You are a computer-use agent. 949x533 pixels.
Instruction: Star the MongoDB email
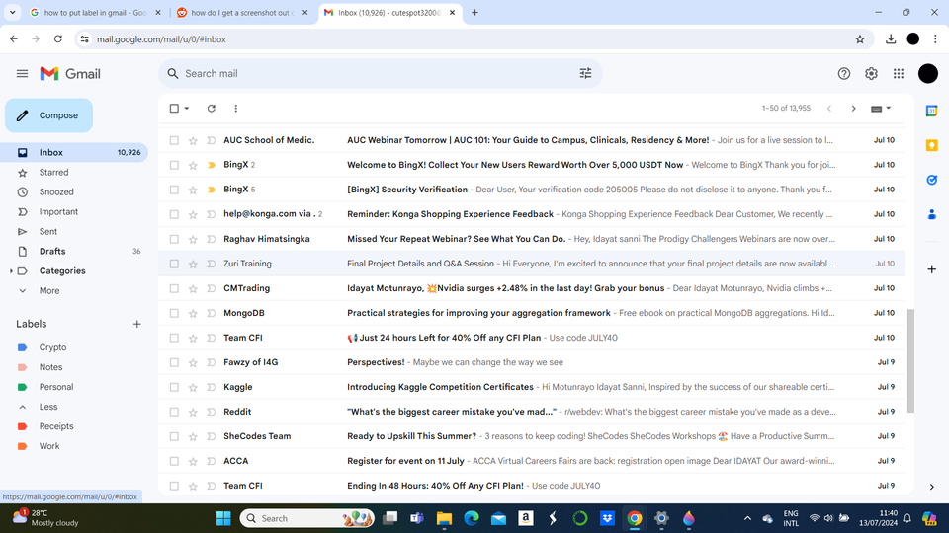(x=193, y=313)
